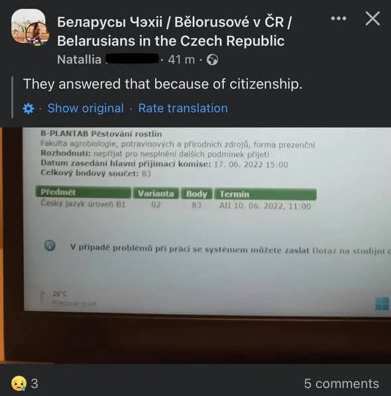The image size is (391, 396).
Task: Click the globe public audience icon
Action: point(212,60)
